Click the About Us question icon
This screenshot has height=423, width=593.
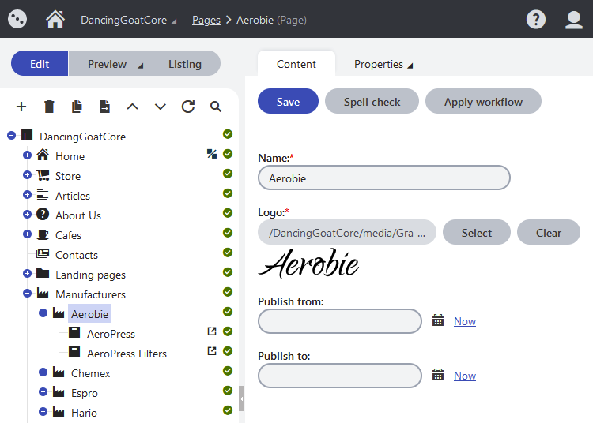(x=43, y=215)
